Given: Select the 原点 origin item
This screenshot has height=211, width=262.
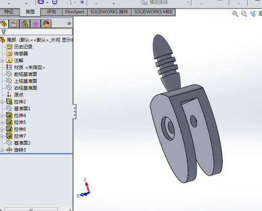Looking at the screenshot, I should pos(19,95).
